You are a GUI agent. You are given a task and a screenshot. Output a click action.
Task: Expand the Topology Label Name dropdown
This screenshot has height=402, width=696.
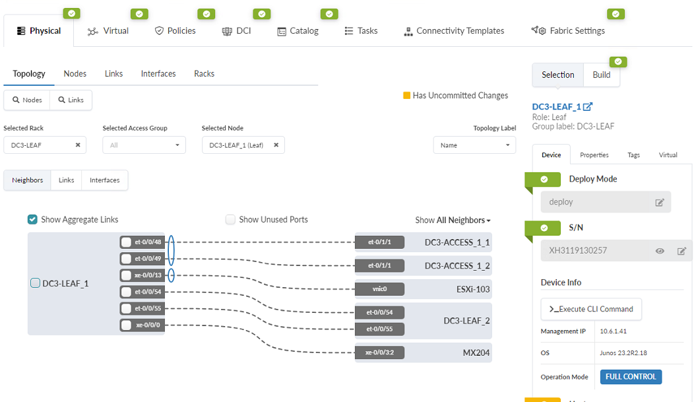coord(474,145)
